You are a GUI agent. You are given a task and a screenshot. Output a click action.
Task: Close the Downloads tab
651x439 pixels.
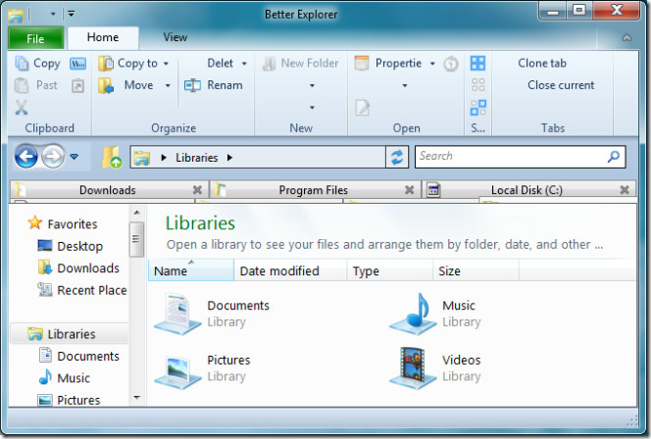[x=198, y=190]
